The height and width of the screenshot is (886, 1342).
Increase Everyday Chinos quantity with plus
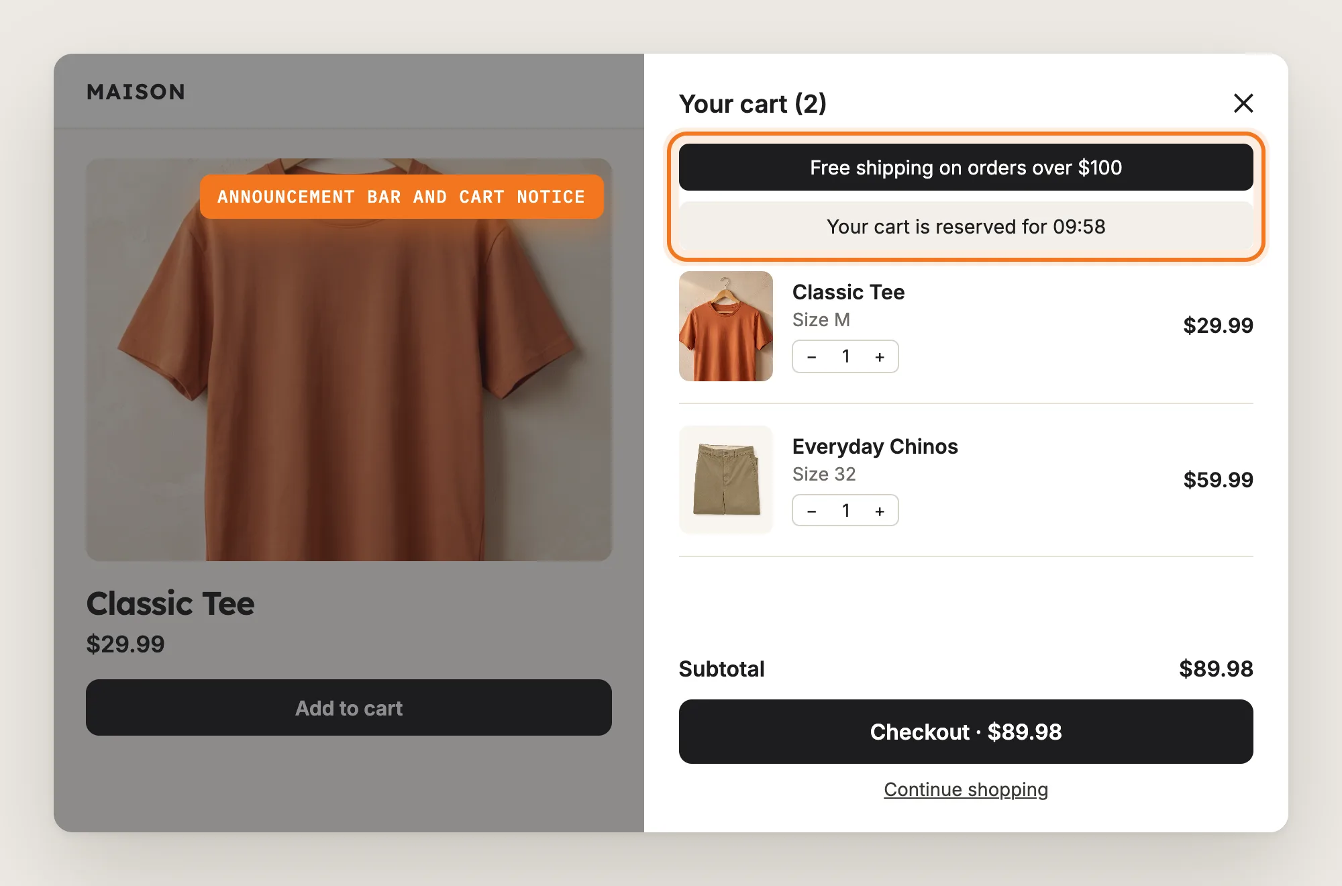(880, 511)
